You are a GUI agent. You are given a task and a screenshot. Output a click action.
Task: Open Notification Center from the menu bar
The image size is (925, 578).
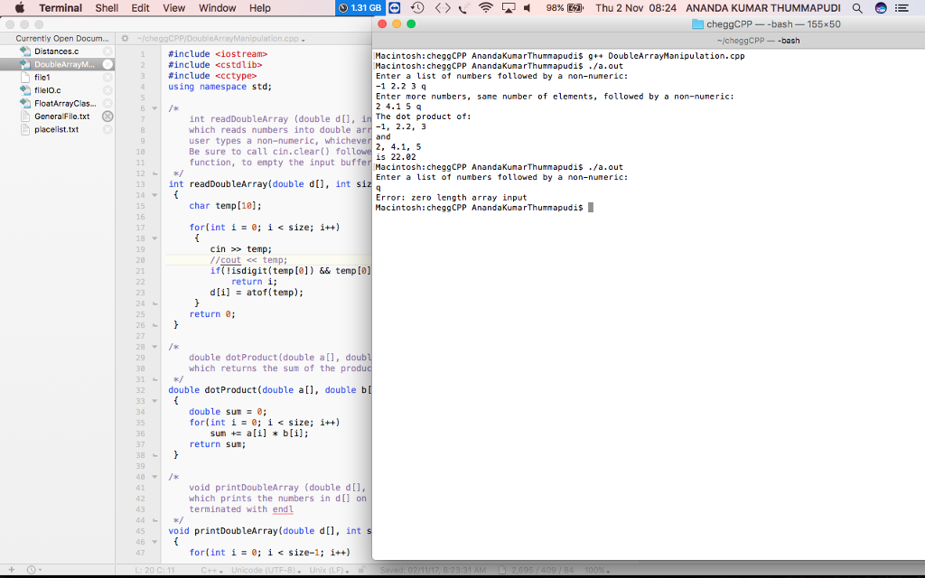pos(902,8)
